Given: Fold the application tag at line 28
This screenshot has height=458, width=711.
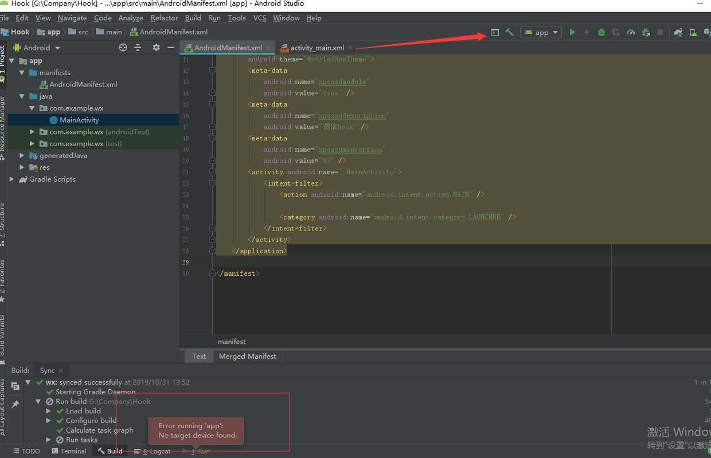Looking at the screenshot, I should [212, 251].
